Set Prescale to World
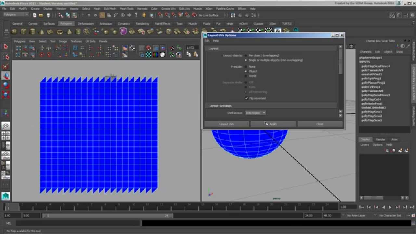The width and height of the screenshot is (416, 234). coord(246,76)
